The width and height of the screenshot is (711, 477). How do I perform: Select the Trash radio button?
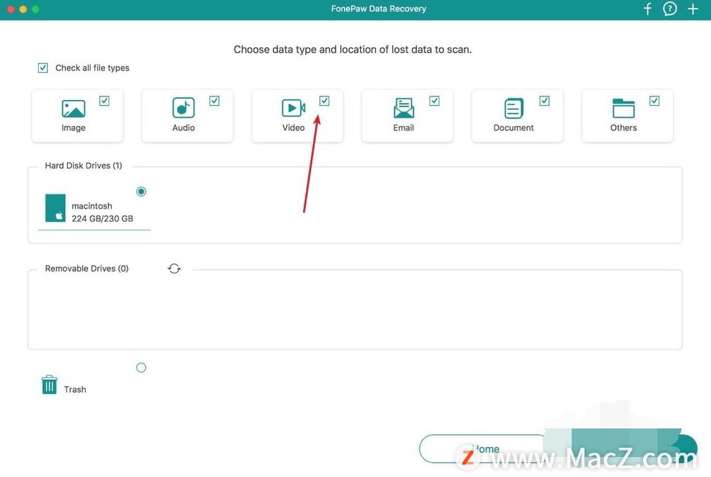tap(141, 367)
